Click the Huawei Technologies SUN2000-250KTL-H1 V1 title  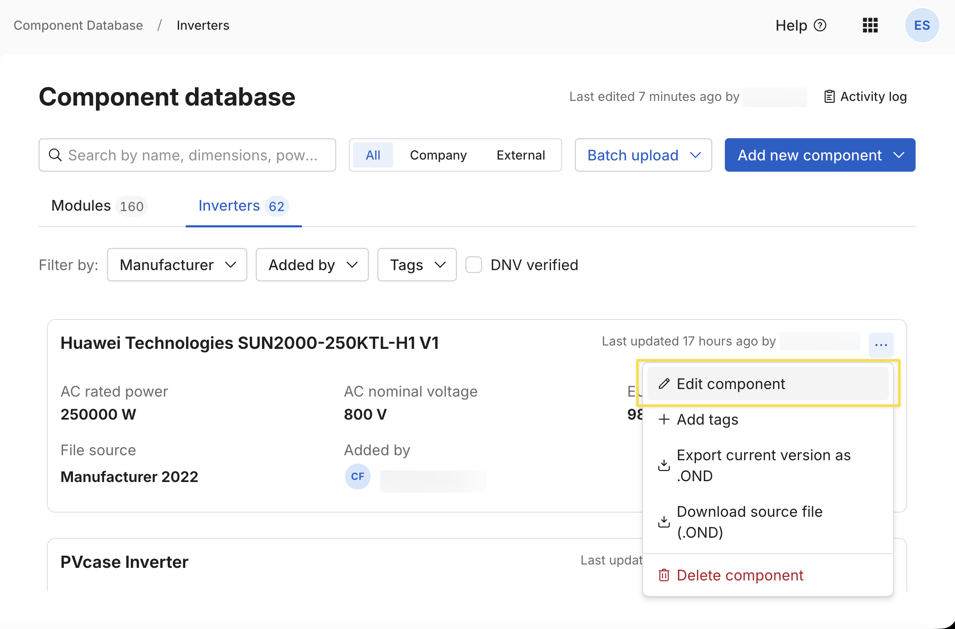(250, 343)
